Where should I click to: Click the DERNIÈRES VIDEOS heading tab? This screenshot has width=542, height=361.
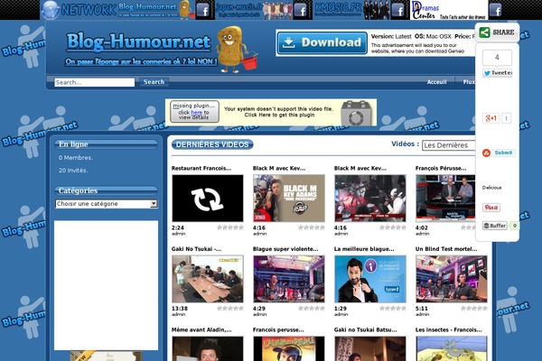click(212, 144)
